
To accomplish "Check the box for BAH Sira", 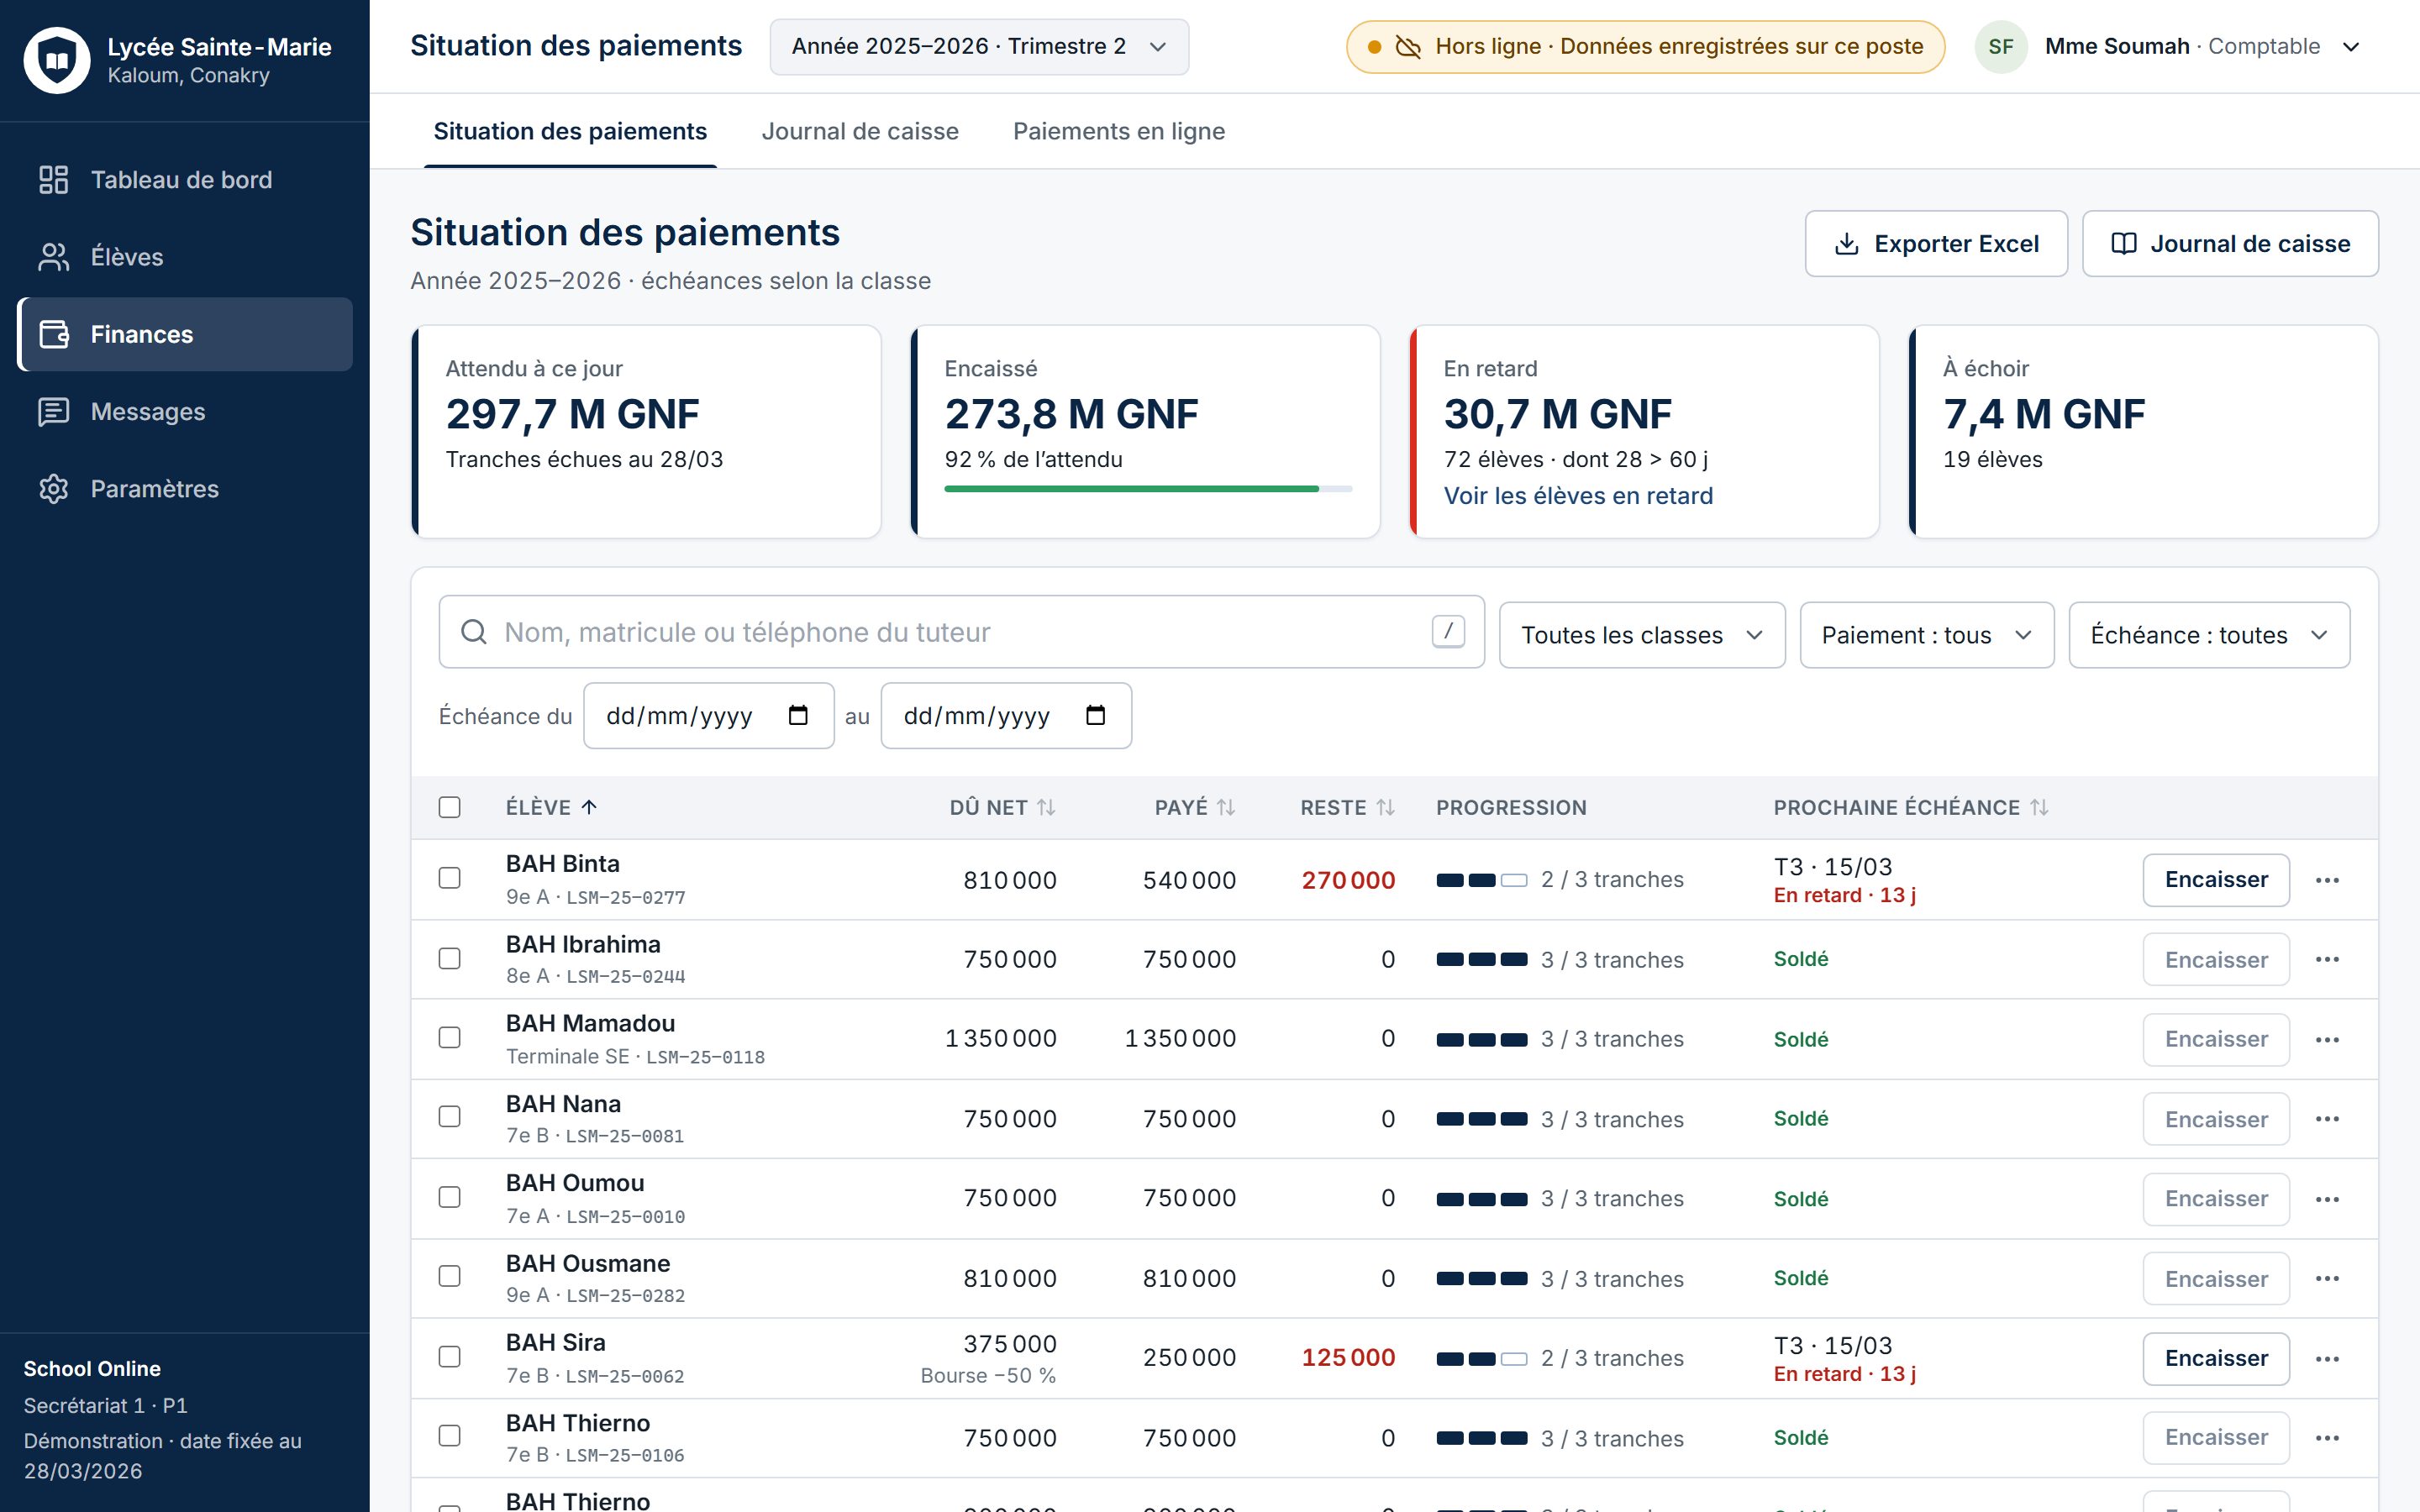I will (450, 1356).
